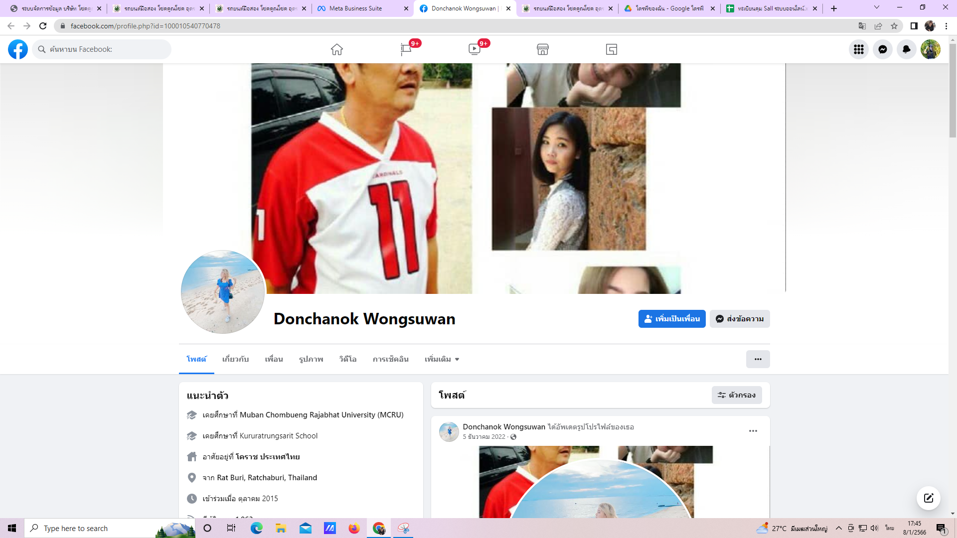Open Gaming icon in top navigation
This screenshot has width=957, height=538.
pos(612,49)
